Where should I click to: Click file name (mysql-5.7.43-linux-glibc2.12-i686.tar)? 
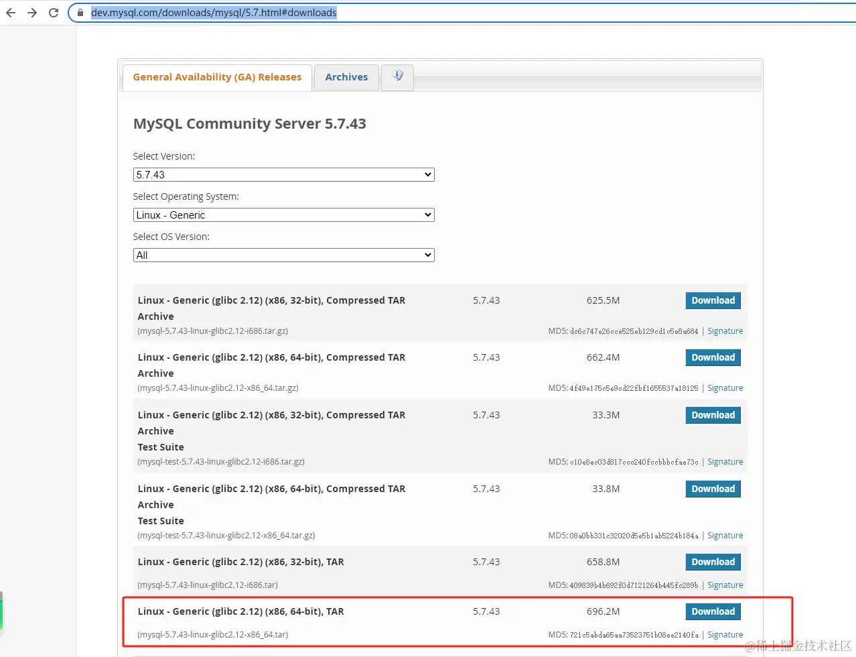208,585
